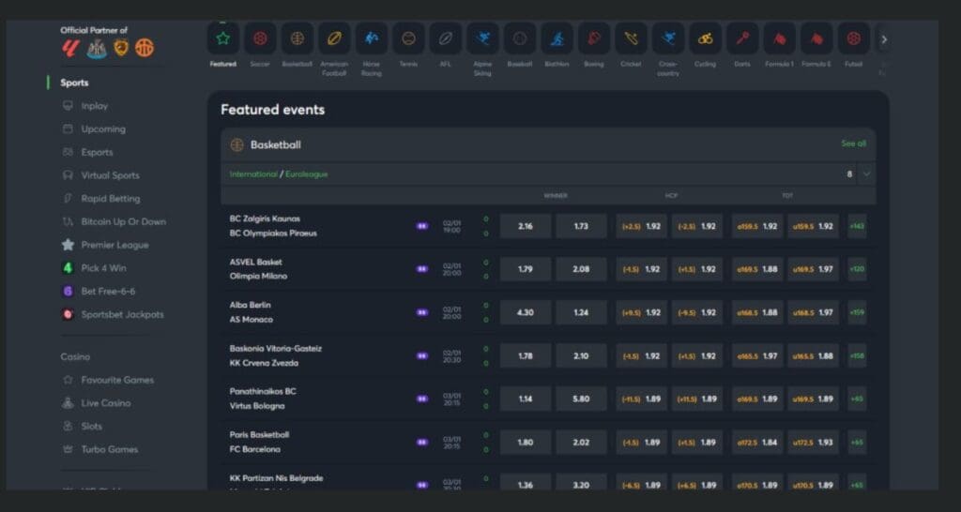
Task: Select AS Monaco winner odds 1.24
Action: click(x=581, y=312)
